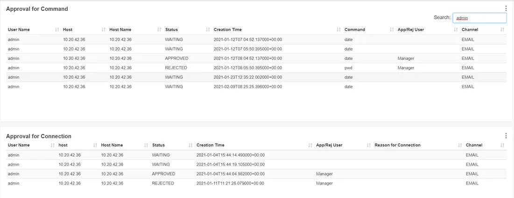Click Command column header label

tap(355, 30)
